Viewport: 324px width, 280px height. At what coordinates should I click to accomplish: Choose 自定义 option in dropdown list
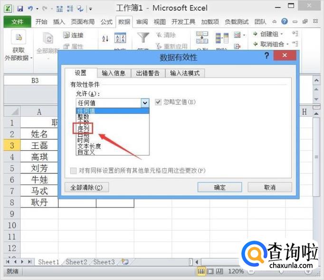[86, 152]
